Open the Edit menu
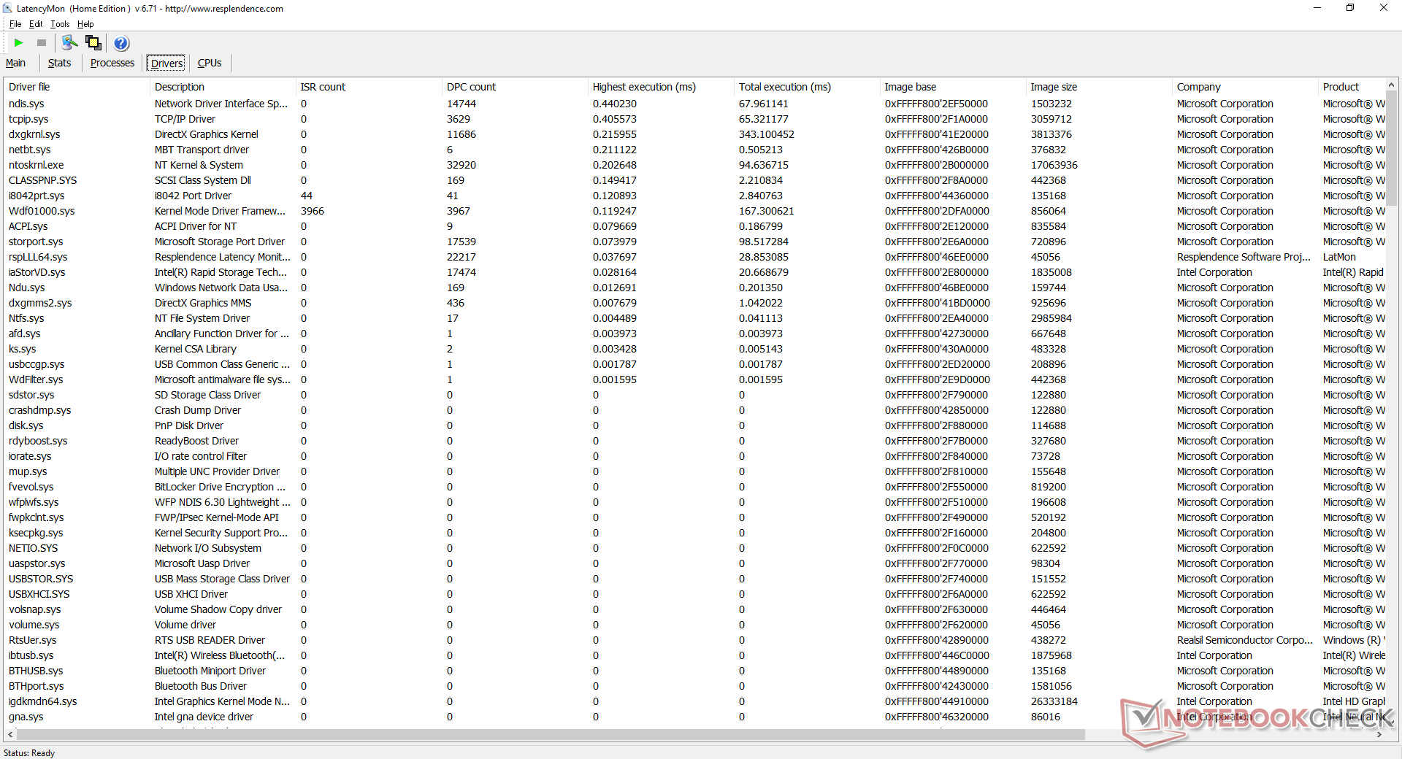This screenshot has width=1402, height=759. coord(36,24)
